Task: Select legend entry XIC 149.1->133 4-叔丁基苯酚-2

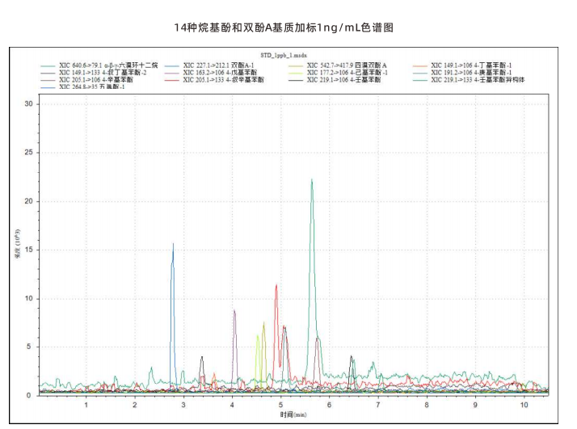Action: click(94, 73)
